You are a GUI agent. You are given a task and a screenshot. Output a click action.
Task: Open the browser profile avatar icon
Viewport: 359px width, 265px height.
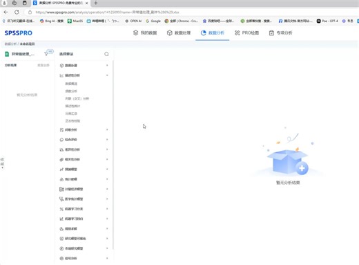[x=4, y=3]
